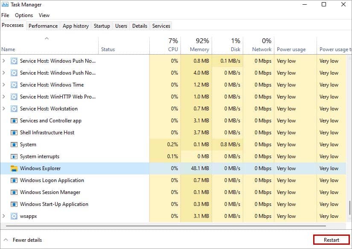
Task: Switch to the Startup tab
Action: pos(102,26)
